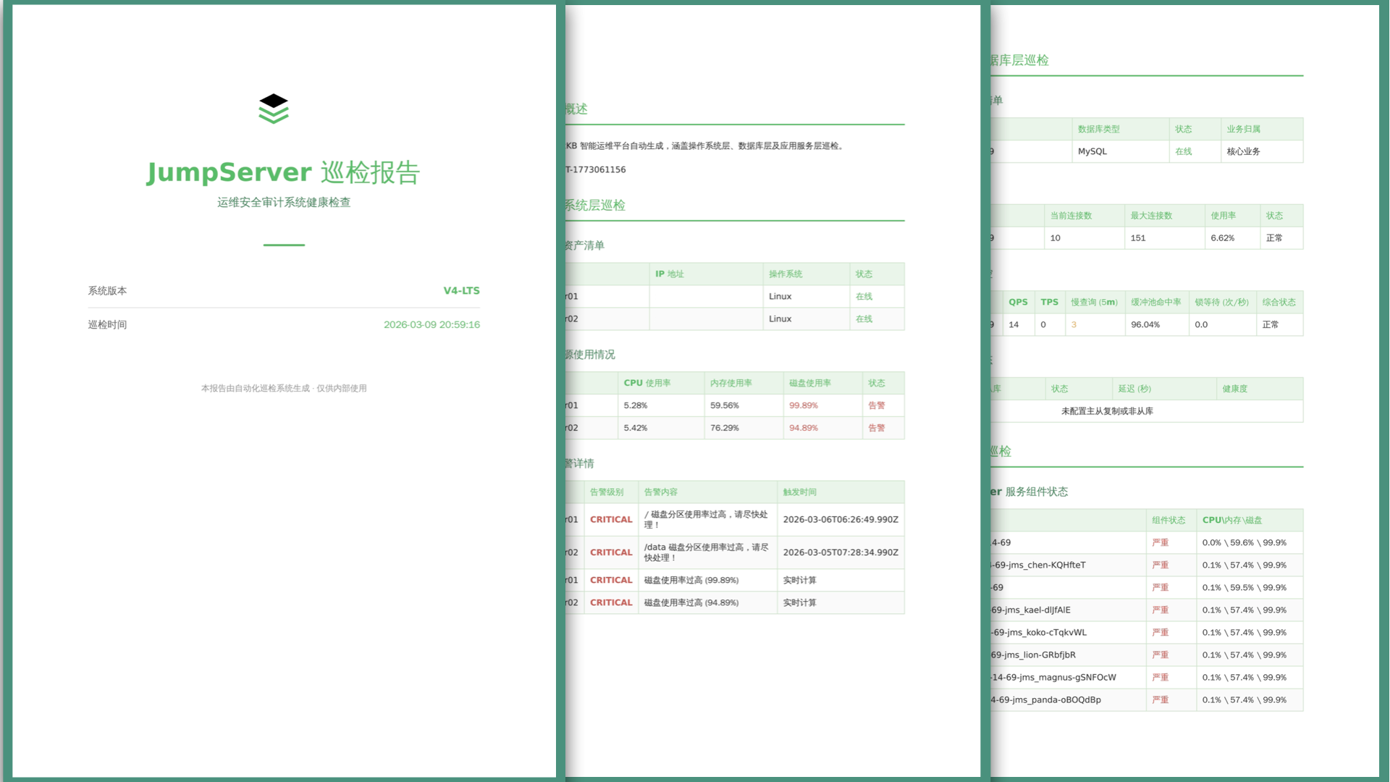The width and height of the screenshot is (1390, 782).
Task: Click trigger time '2026-03-06T06:26:49.990Z'
Action: pos(840,519)
